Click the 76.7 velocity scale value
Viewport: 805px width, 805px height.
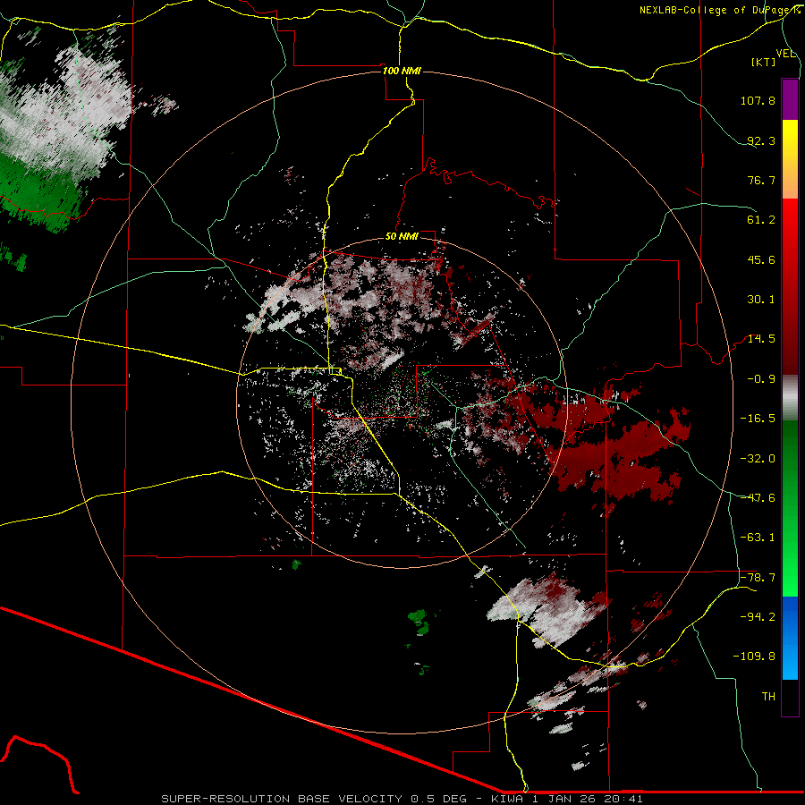pos(761,180)
